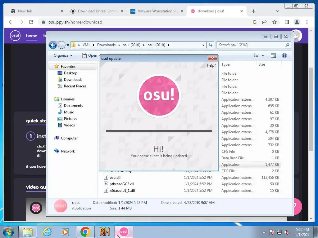This screenshot has height=238, width=318.
Task: Select the pthreadGC2.dll file
Action: tap(122, 184)
